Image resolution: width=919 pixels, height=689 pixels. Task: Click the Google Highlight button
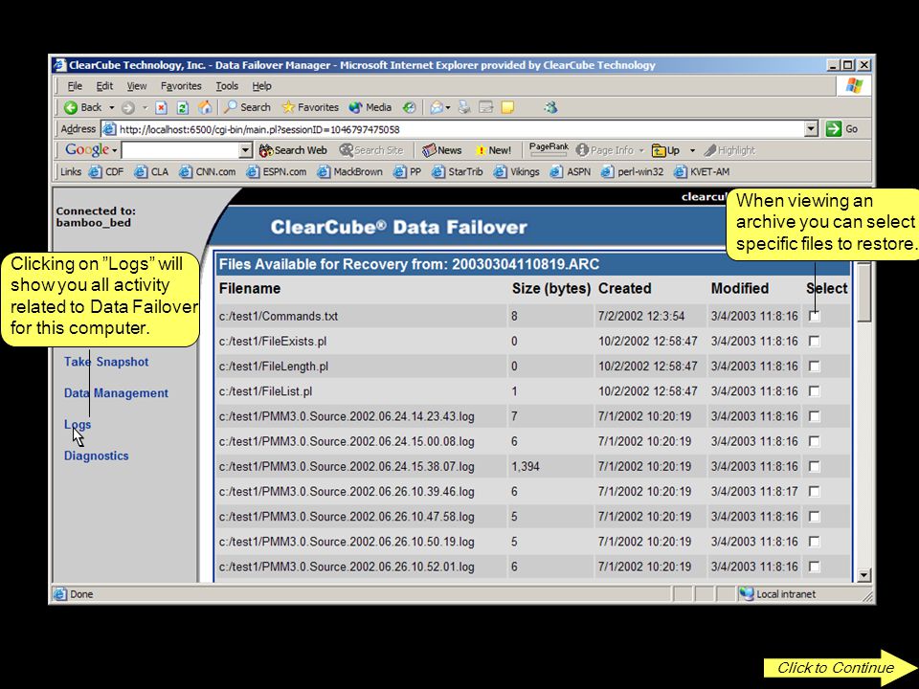[729, 150]
